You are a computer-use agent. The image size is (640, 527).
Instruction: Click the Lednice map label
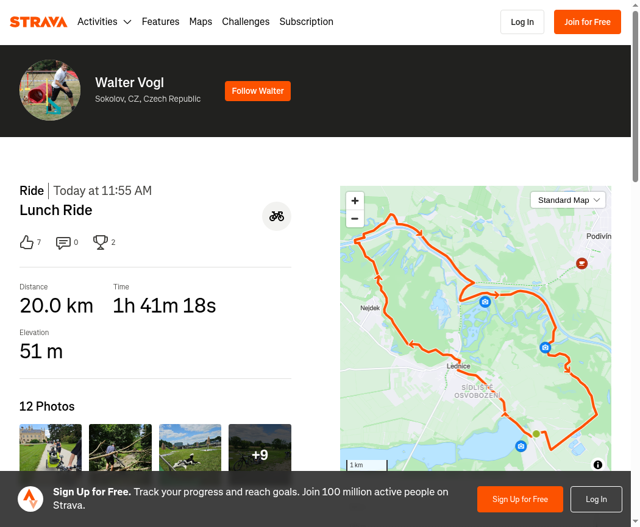[458, 366]
